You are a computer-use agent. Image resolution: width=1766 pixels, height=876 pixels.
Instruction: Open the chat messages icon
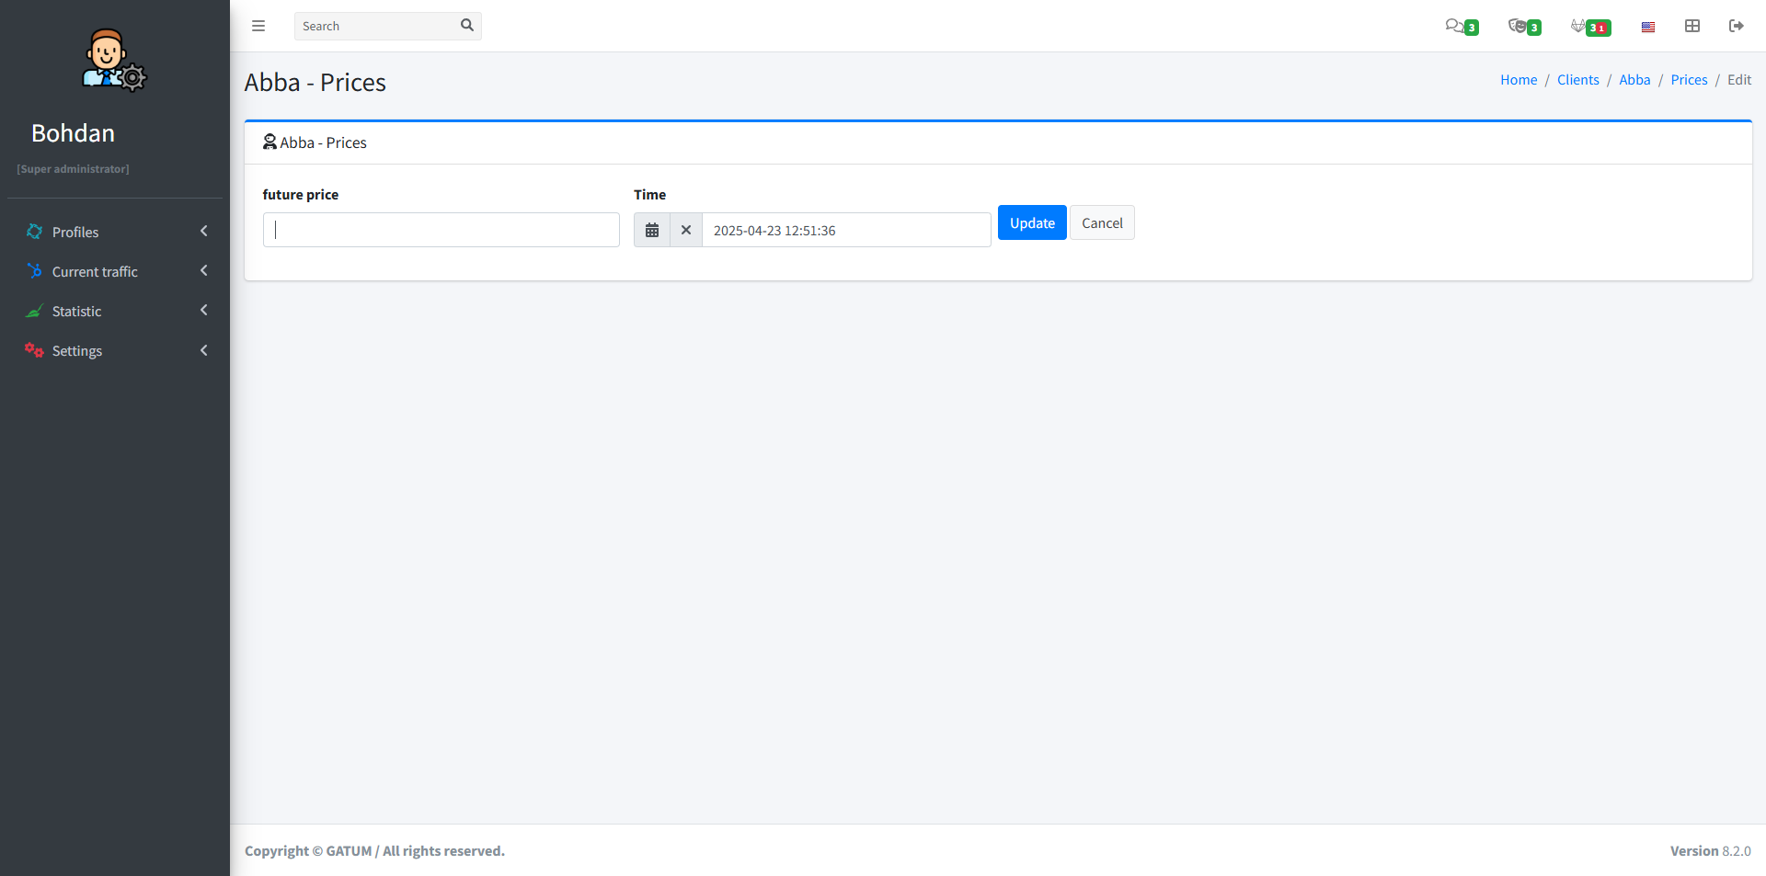point(1454,26)
